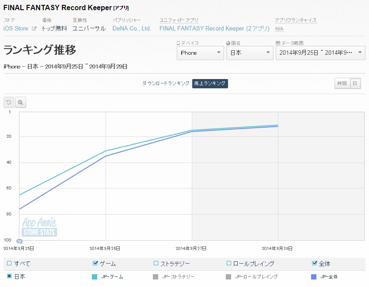
Task: Click the JP-ロールプレイング gray swatch
Action: coord(228,277)
